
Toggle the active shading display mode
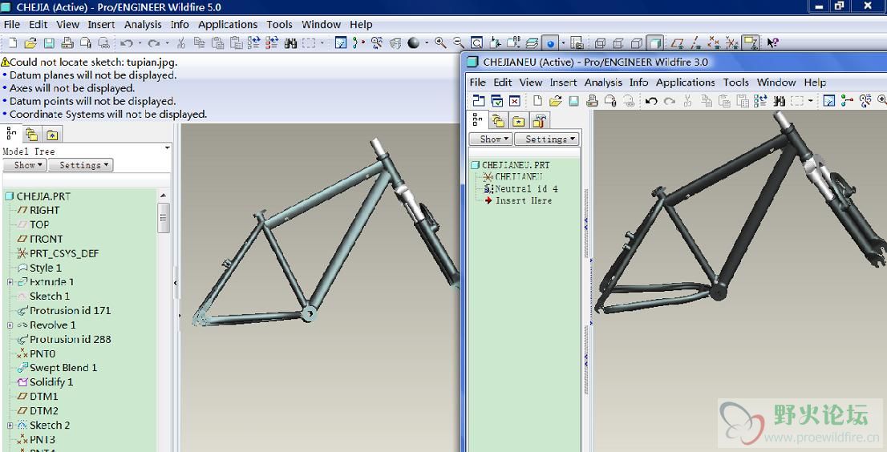click(x=655, y=43)
